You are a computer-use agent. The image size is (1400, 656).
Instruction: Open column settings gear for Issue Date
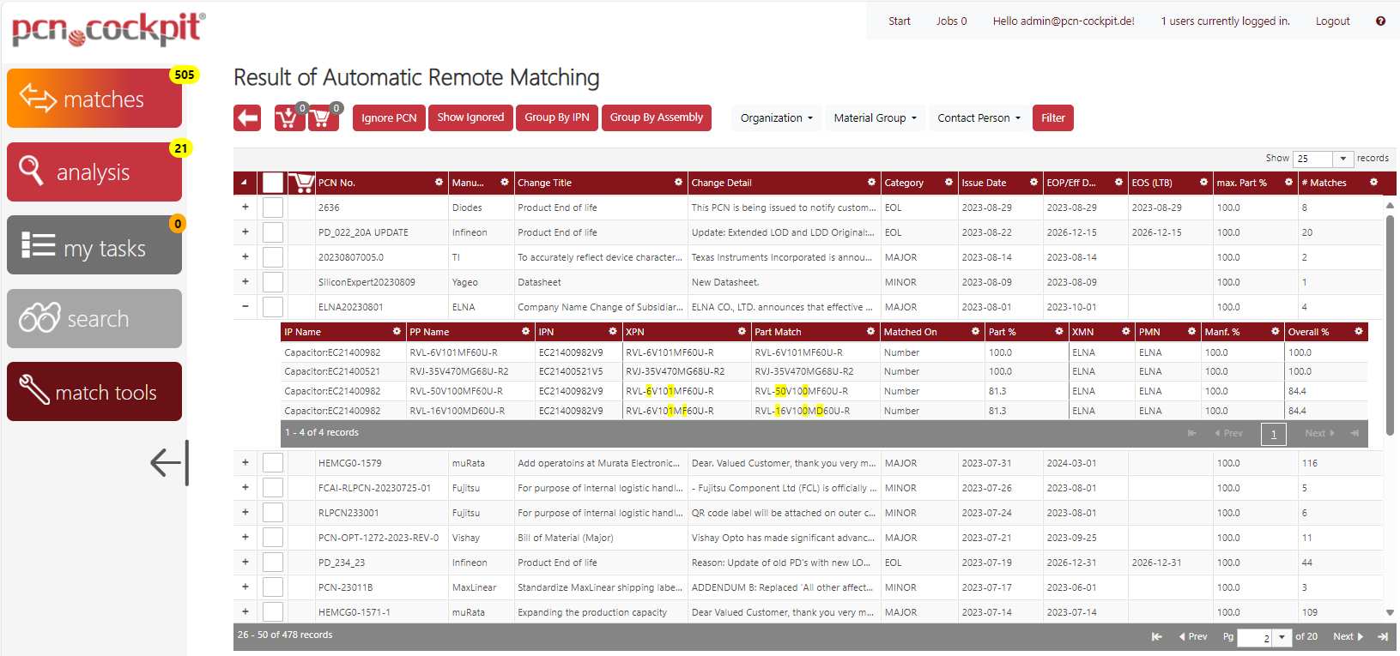(x=1033, y=183)
